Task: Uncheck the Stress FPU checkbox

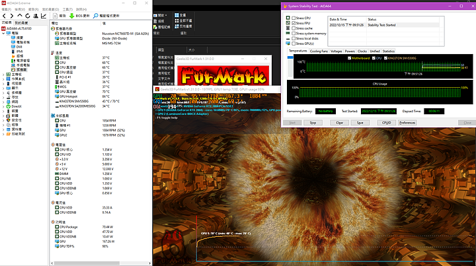Action: (294, 23)
